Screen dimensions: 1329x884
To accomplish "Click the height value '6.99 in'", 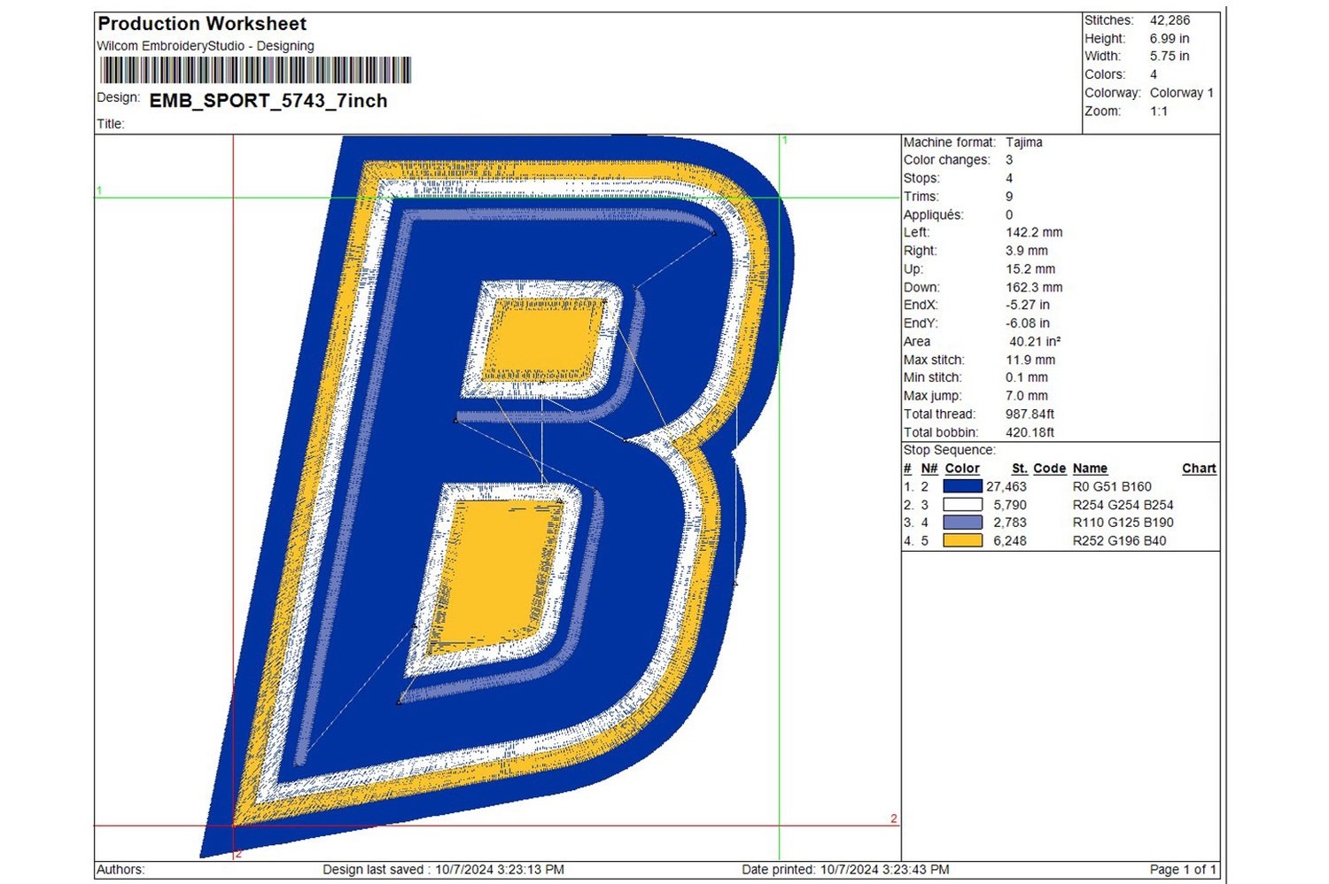I will click(1170, 39).
